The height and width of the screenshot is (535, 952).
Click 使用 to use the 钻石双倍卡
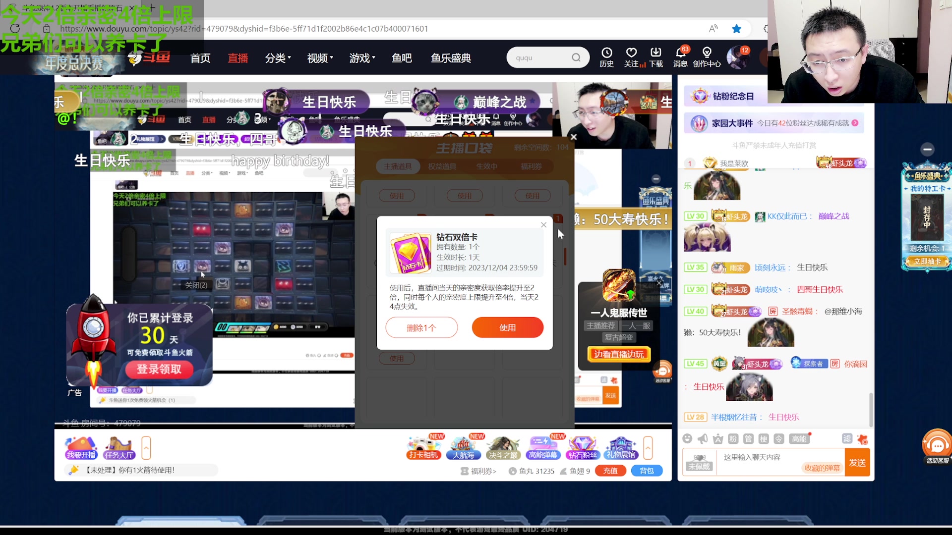507,327
